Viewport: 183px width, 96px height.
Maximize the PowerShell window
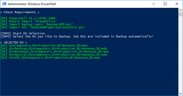pyautogui.click(x=165, y=4)
